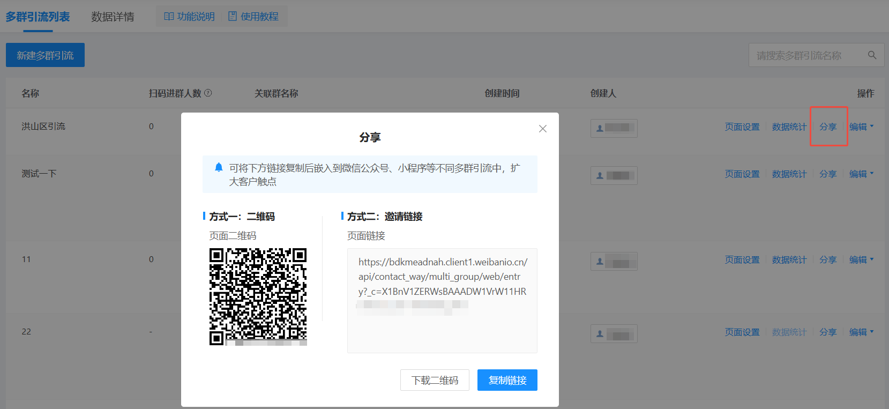Click the 功能说明 book icon
This screenshot has width=889, height=409.
click(x=169, y=17)
